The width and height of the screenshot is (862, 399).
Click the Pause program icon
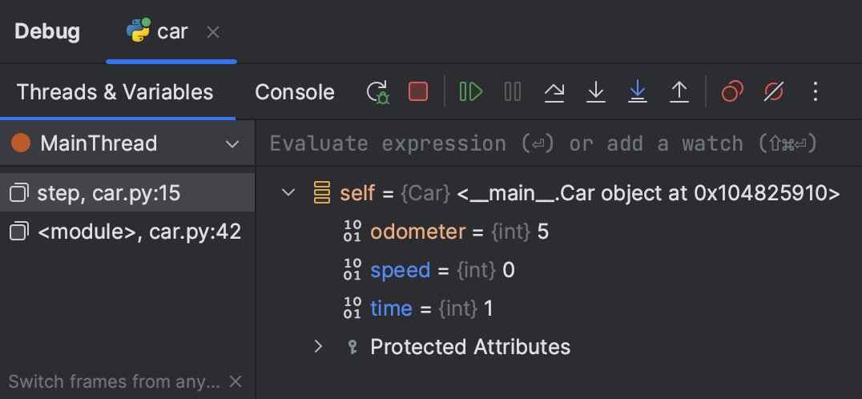tap(513, 92)
